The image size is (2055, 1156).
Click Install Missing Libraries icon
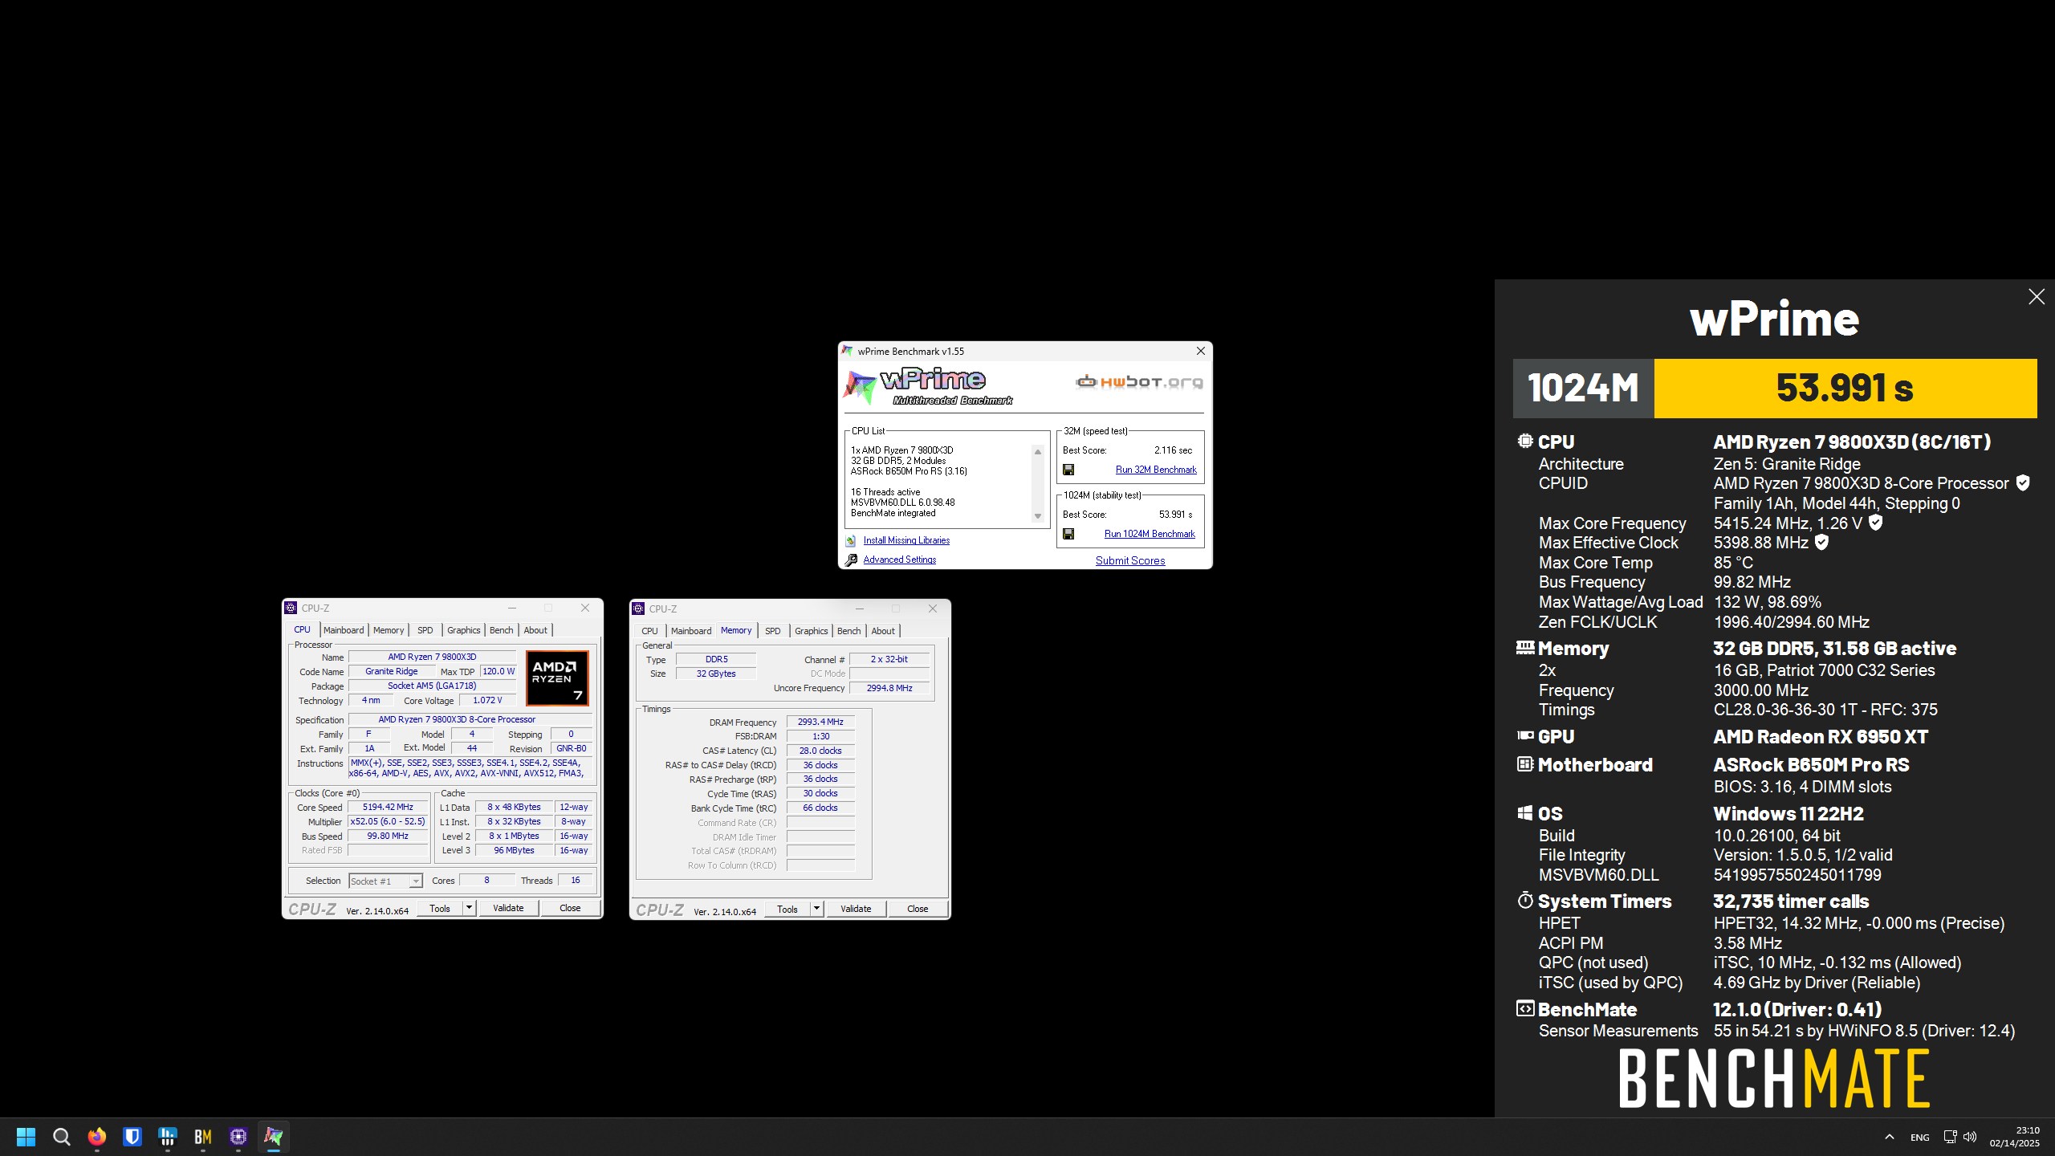tap(851, 540)
